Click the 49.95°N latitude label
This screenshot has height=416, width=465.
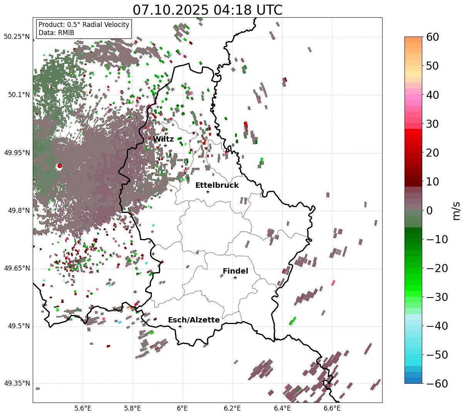(x=17, y=153)
